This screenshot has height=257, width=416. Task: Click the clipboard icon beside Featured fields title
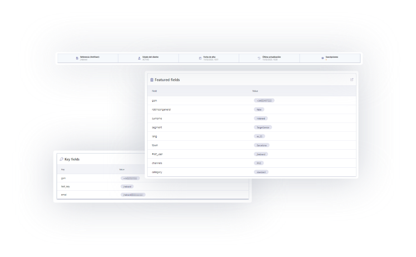point(152,80)
